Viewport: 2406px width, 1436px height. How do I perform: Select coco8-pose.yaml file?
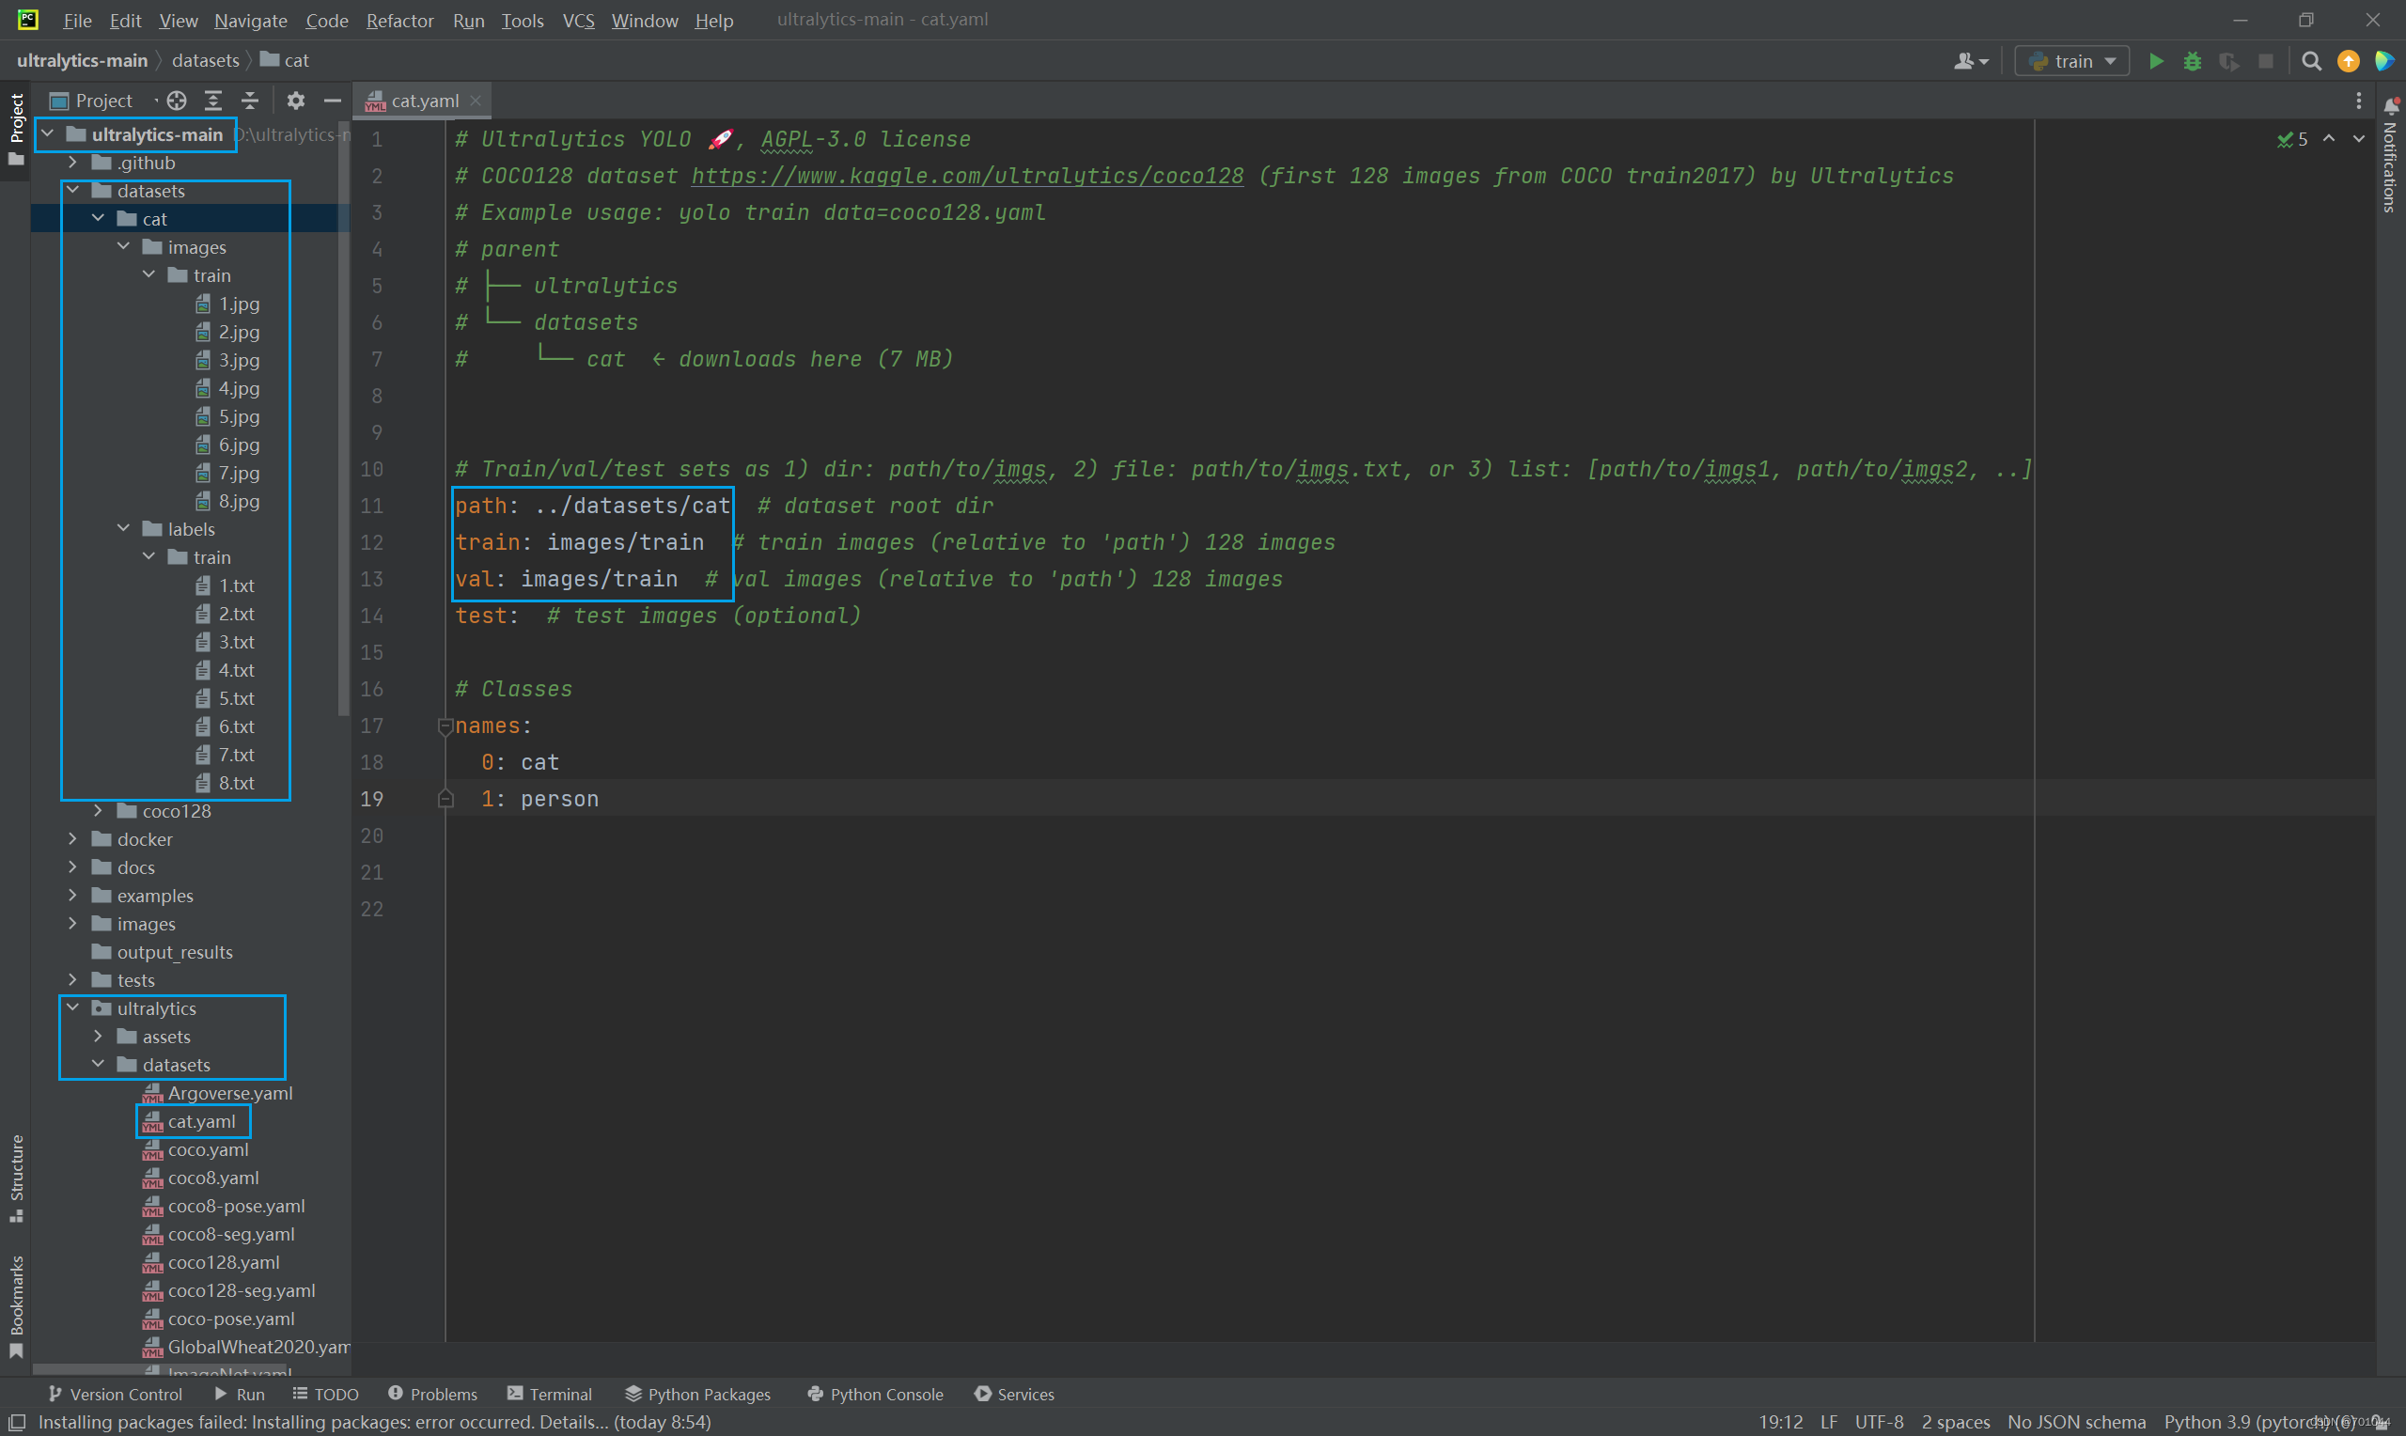click(x=225, y=1205)
